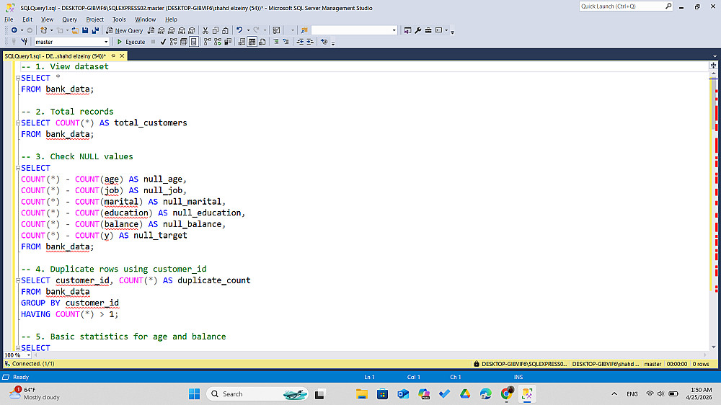Image resolution: width=721 pixels, height=405 pixels.
Task: Click the taskbar Search box
Action: click(257, 394)
